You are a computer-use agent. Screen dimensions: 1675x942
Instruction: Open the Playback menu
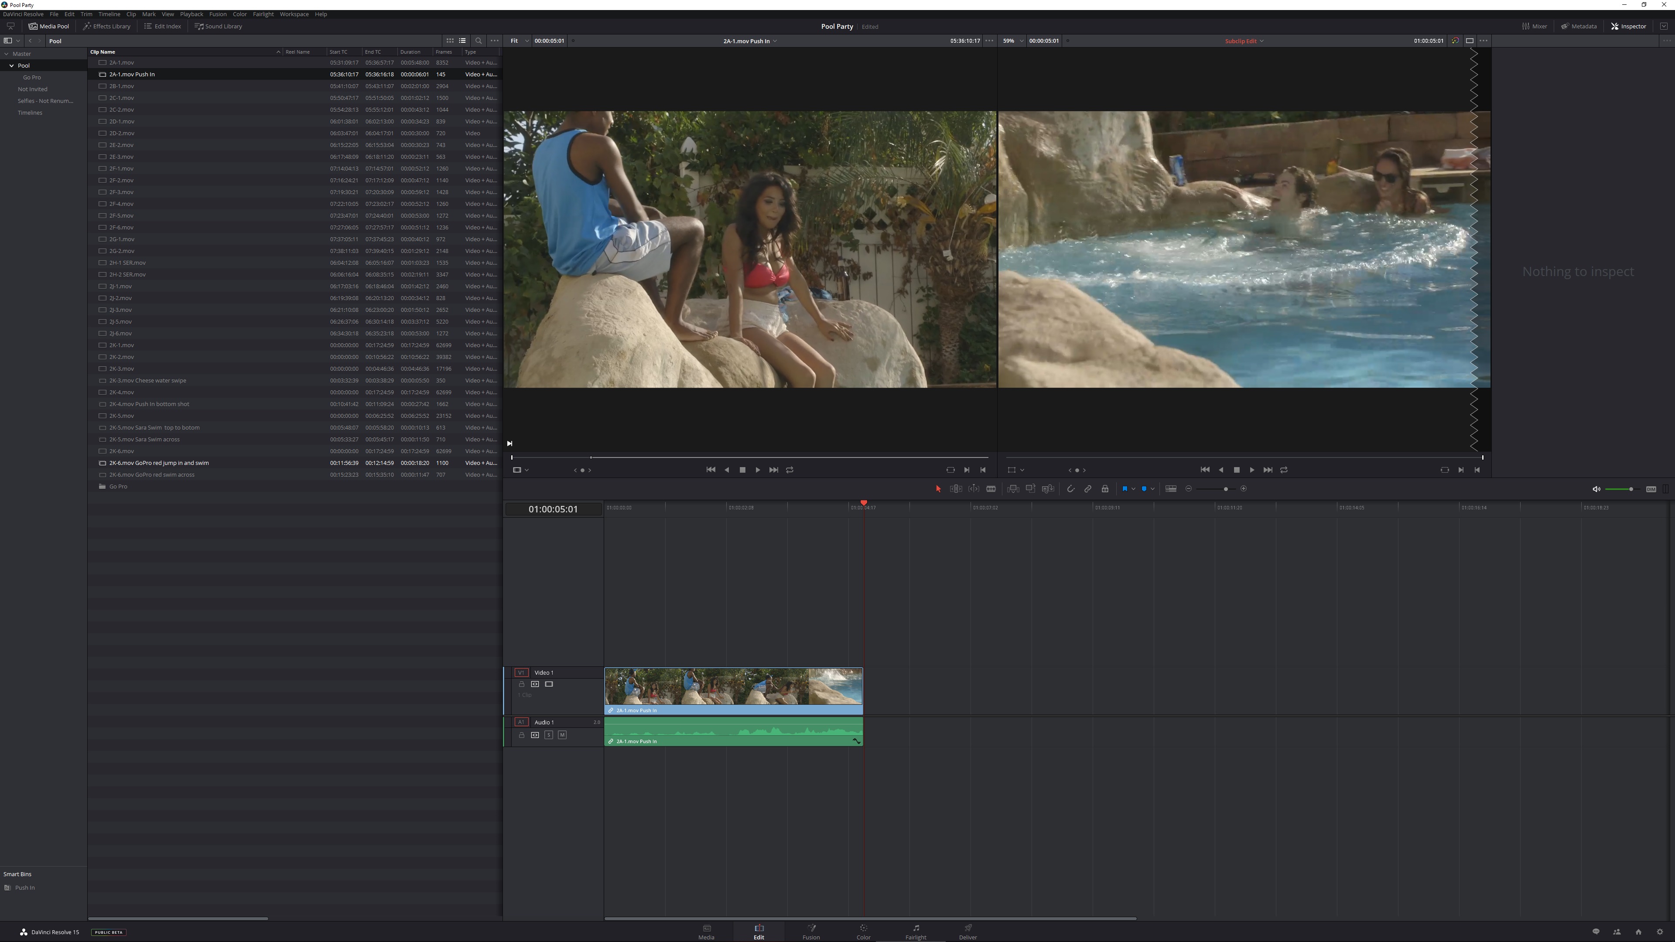(191, 14)
